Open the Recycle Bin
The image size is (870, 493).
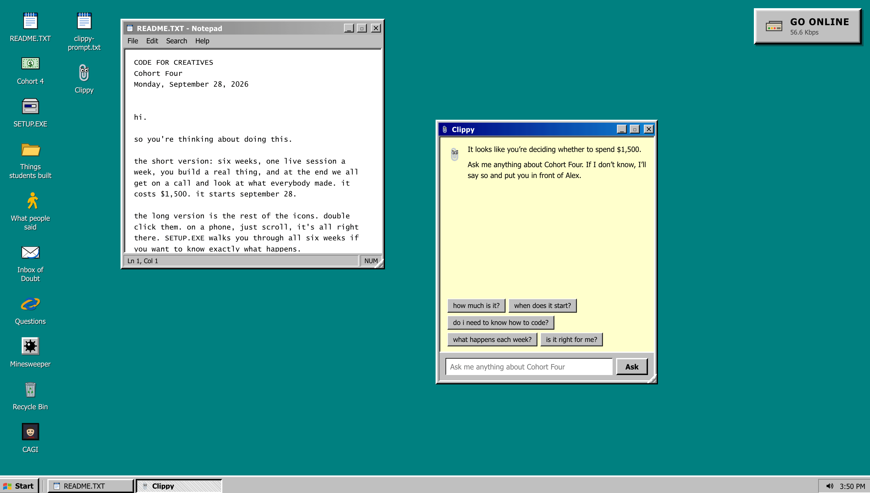[30, 396]
